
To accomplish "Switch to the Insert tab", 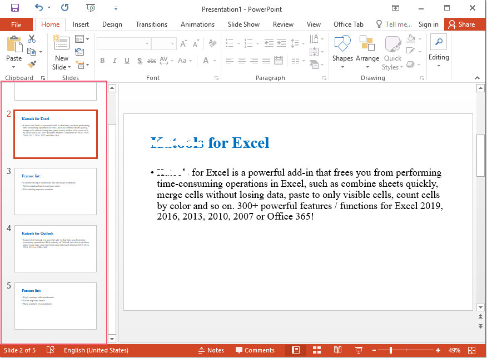I will [81, 24].
